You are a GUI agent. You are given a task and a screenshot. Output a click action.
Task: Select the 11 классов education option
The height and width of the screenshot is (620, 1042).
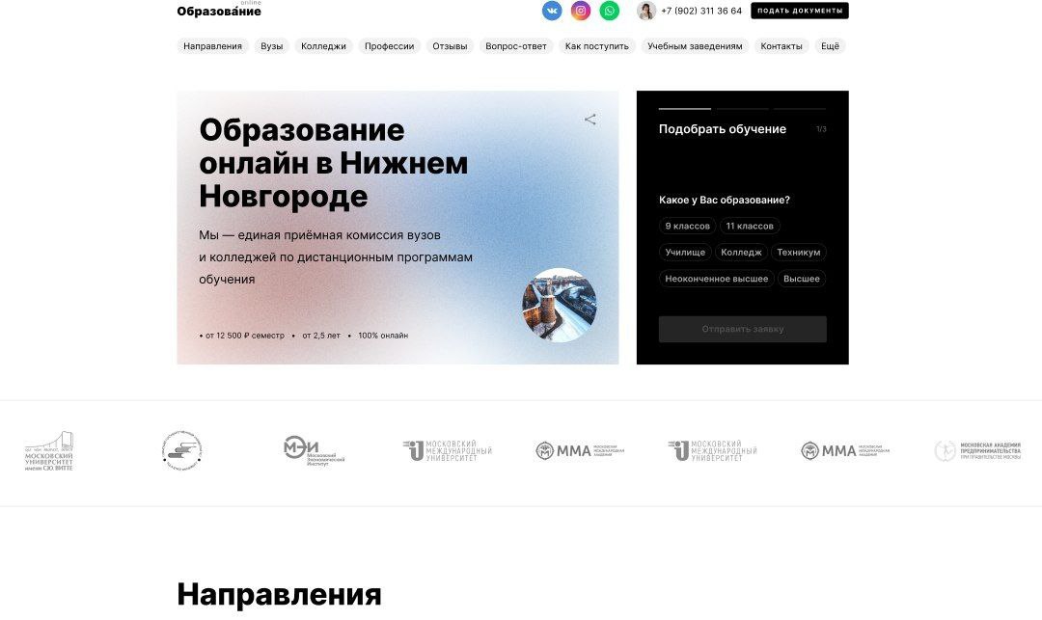(750, 226)
